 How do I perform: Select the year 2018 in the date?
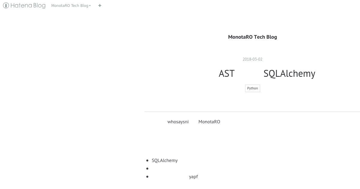click(247, 59)
